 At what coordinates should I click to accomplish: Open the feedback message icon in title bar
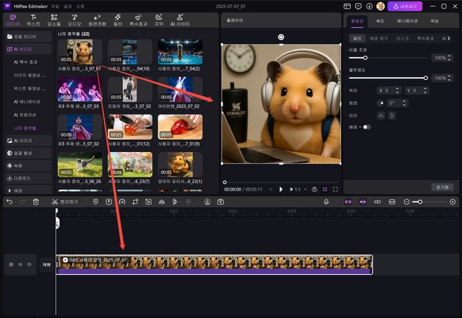[358, 6]
